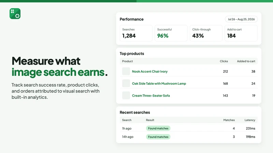Click the 'image search earns.' green headline
The image size is (273, 153).
59,72
